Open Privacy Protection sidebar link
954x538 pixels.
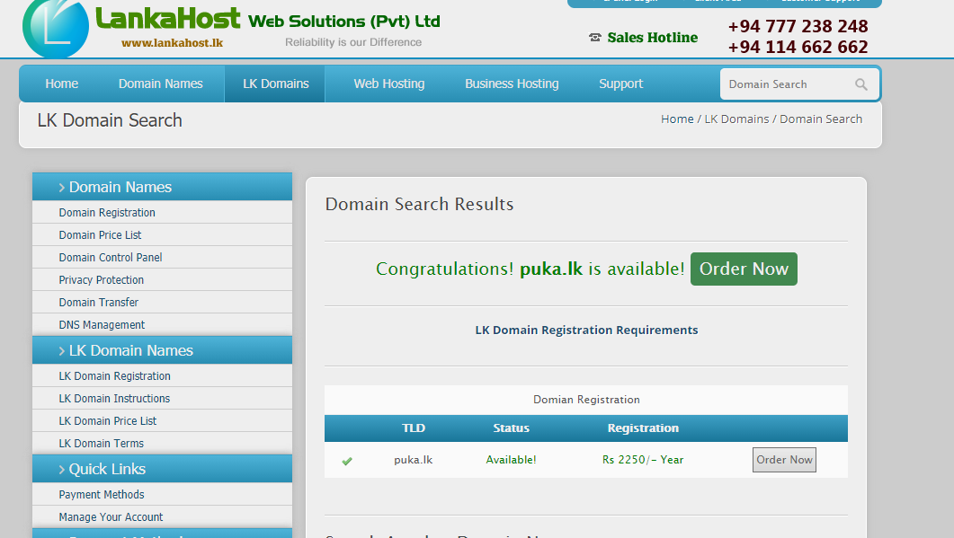tap(101, 280)
